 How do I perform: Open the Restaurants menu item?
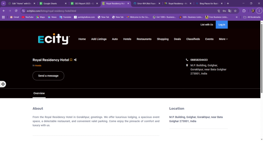click(144, 39)
